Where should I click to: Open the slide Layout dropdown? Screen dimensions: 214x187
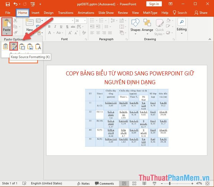click(39, 20)
